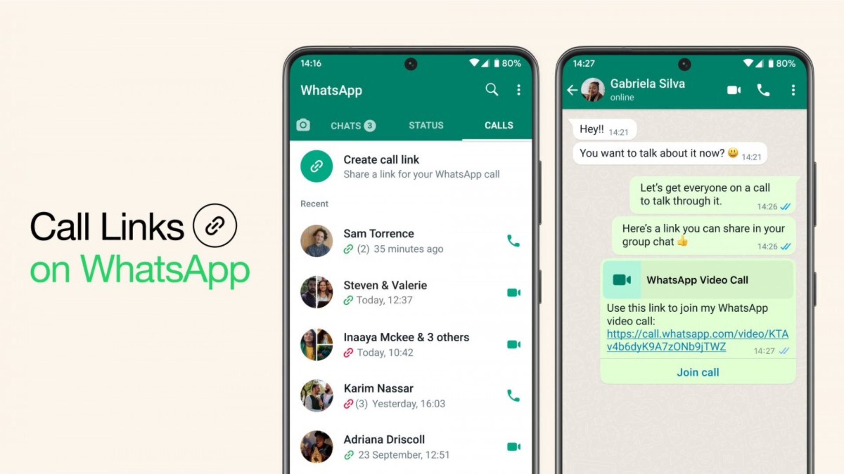The width and height of the screenshot is (844, 474).
Task: Select the CALLS tab
Action: click(x=497, y=125)
